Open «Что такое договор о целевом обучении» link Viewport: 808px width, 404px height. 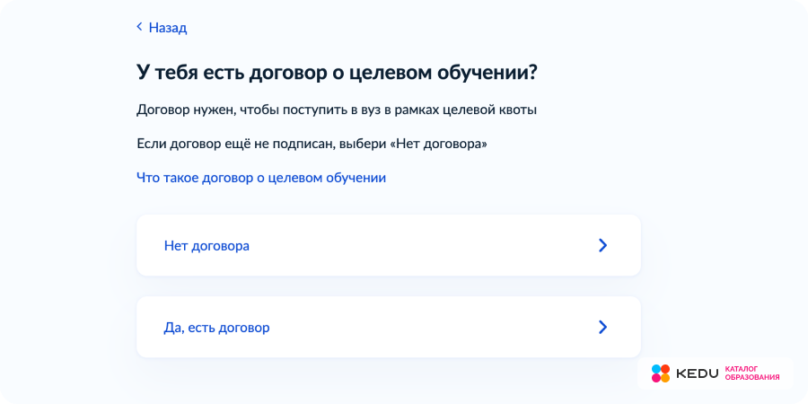click(x=261, y=178)
